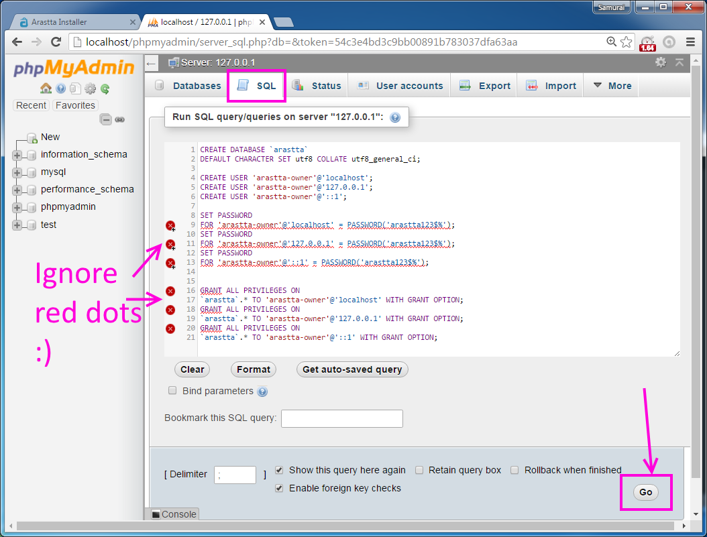Expand information_schema database tree
The image size is (707, 537).
17,156
